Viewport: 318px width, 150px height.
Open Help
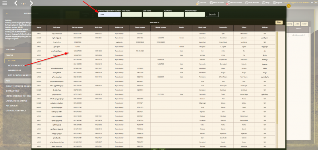pyautogui.click(x=266, y=3)
